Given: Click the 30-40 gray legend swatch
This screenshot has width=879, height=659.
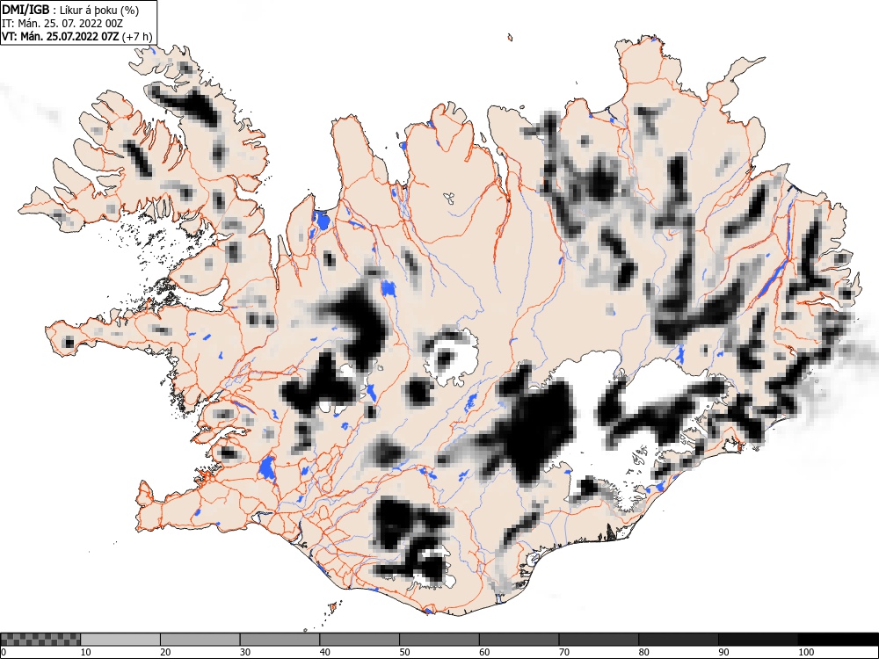Looking at the screenshot, I should point(280,640).
